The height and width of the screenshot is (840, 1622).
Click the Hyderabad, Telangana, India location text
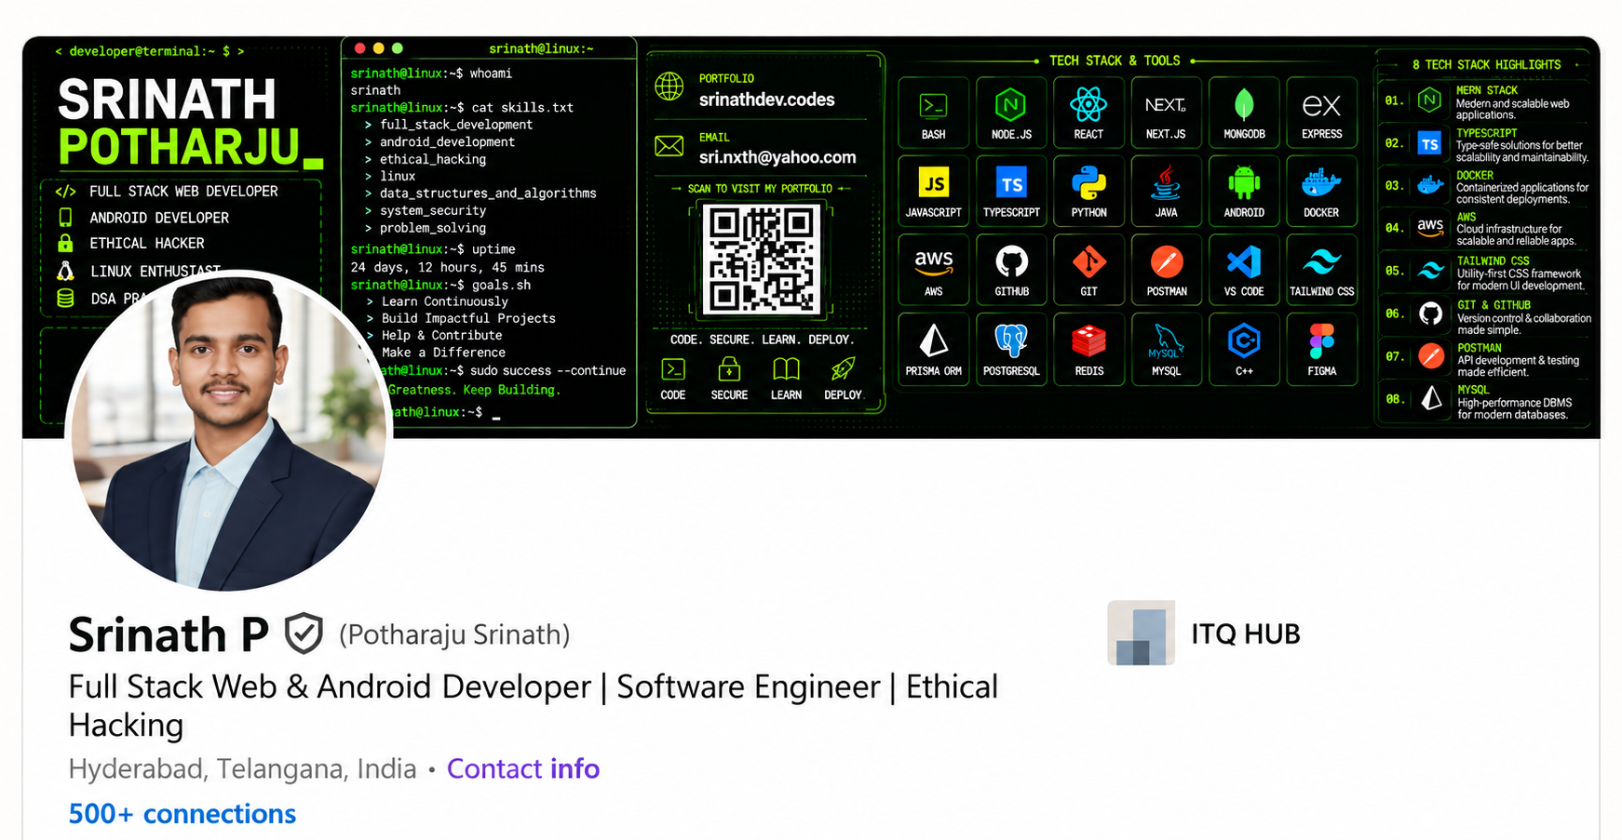point(242,768)
